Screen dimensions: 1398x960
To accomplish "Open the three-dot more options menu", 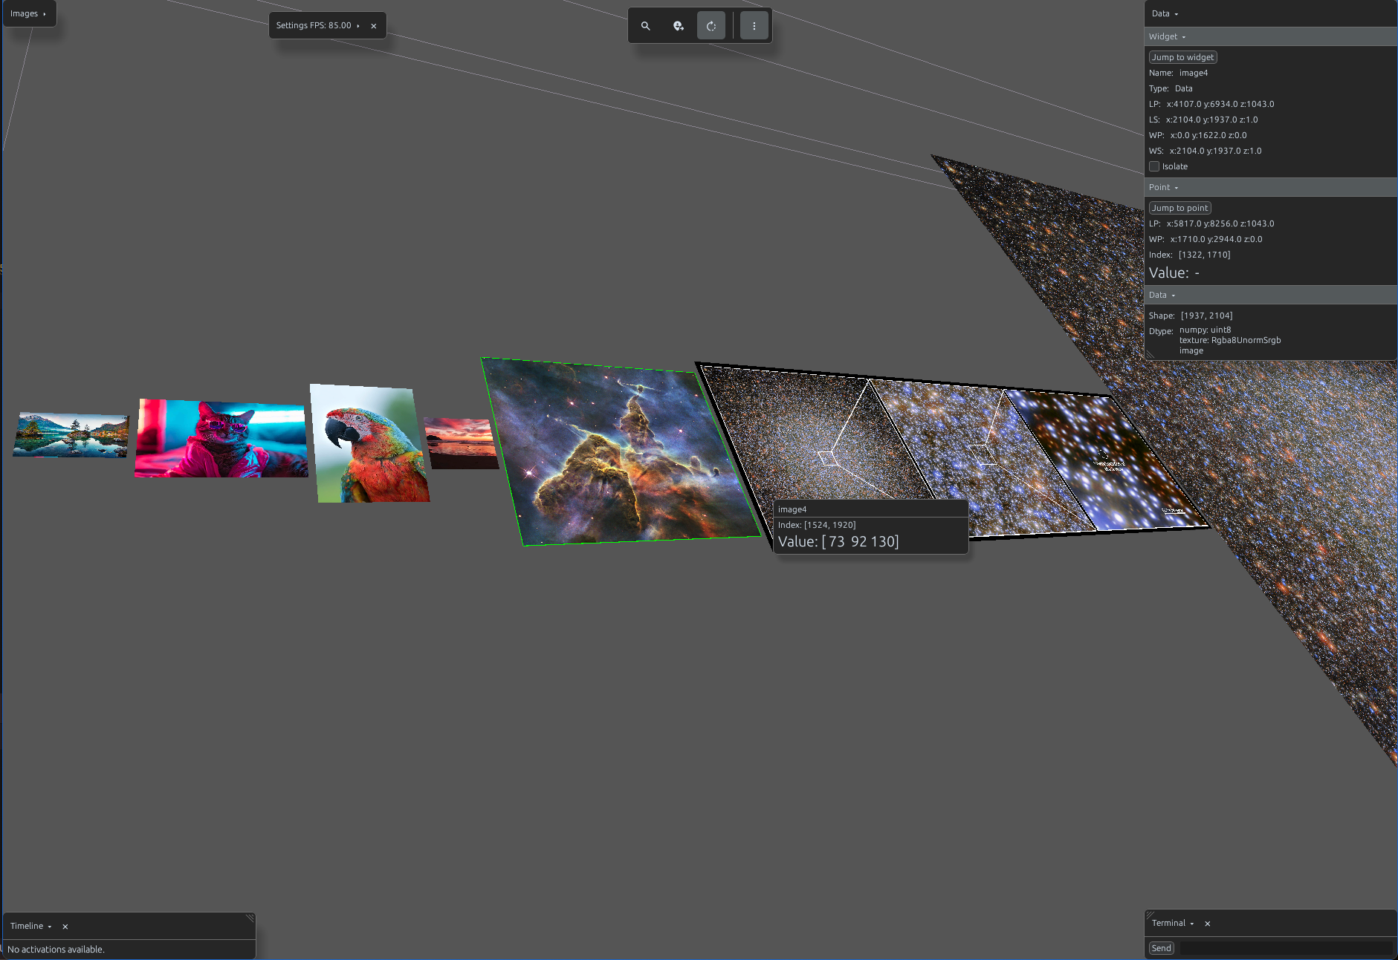I will [754, 26].
